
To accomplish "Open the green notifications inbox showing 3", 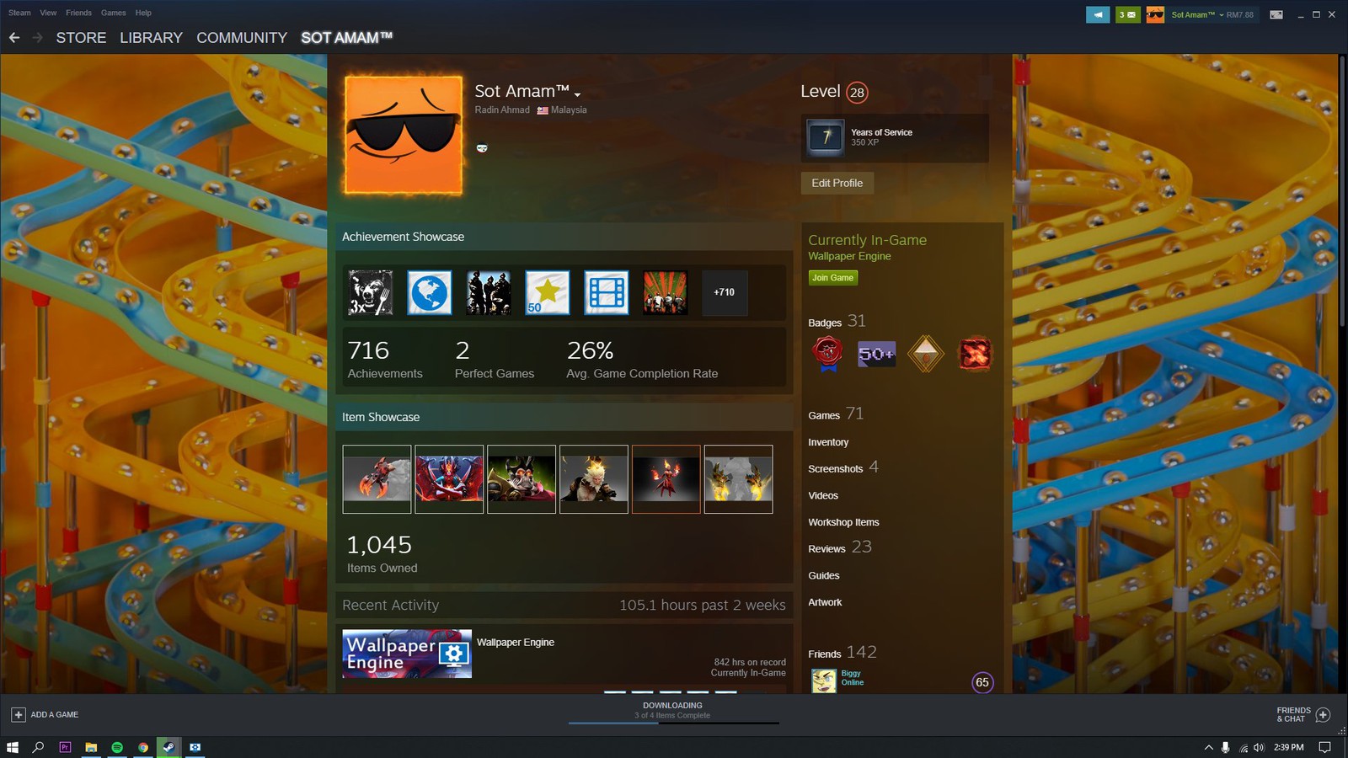I will (x=1127, y=14).
